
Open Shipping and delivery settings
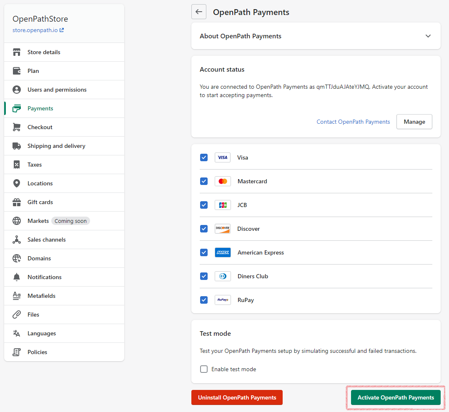(x=64, y=146)
